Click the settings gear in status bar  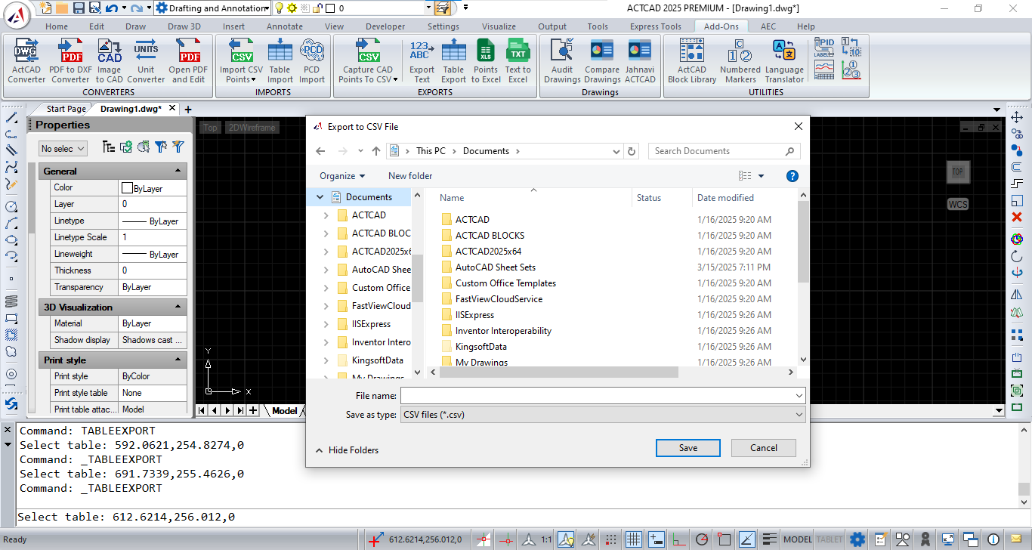857,539
